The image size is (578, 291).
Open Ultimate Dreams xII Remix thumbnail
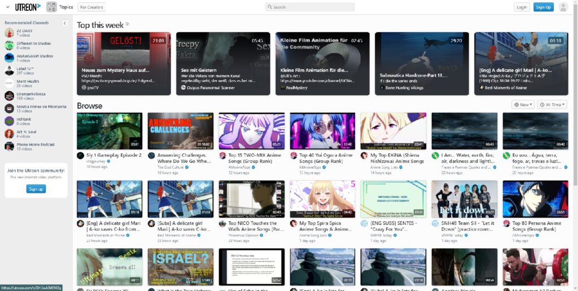(x=110, y=267)
